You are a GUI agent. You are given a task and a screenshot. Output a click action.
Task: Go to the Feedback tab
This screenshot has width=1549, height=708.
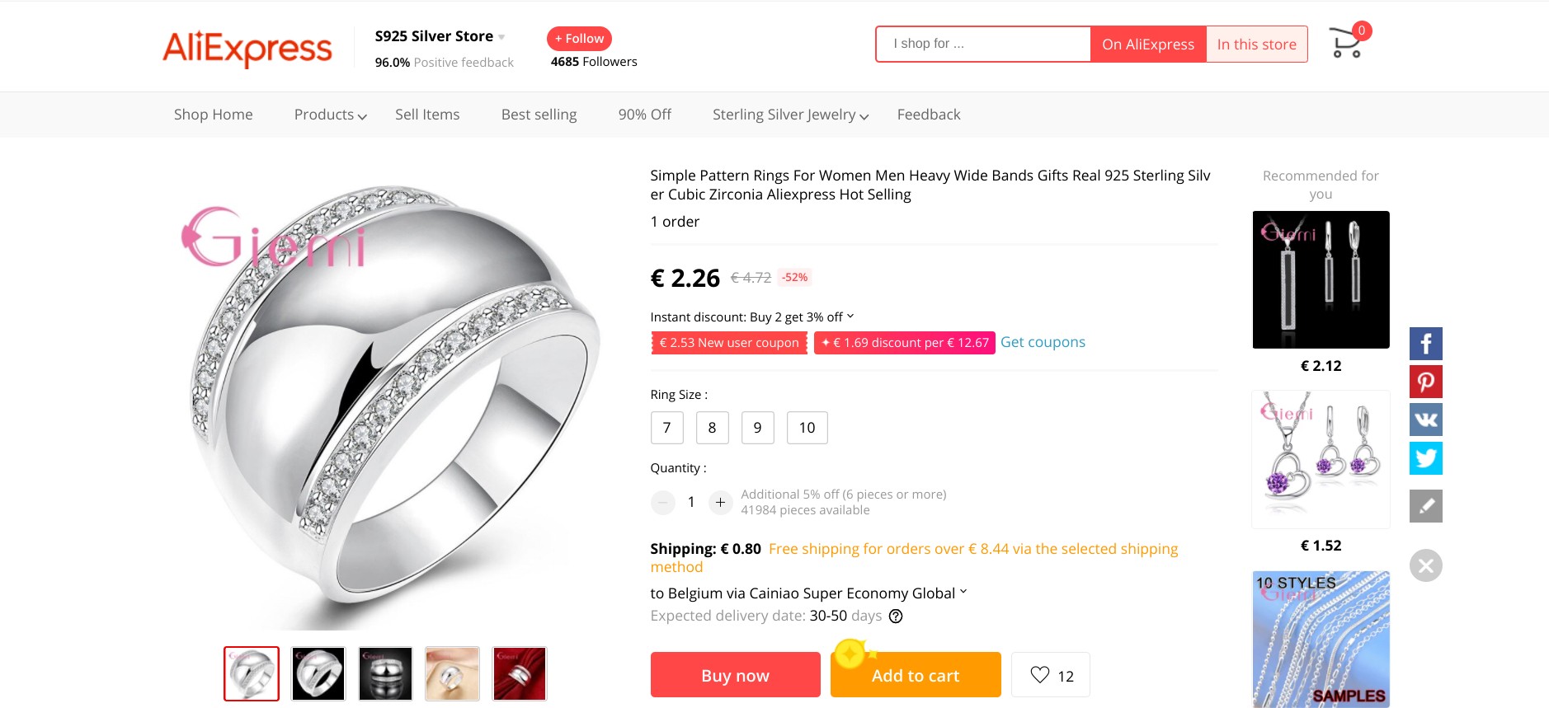(929, 115)
